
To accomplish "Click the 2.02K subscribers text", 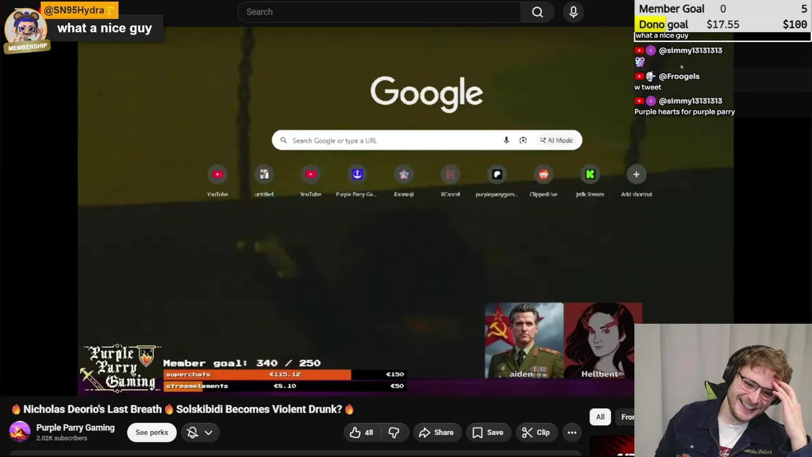I will [x=62, y=438].
